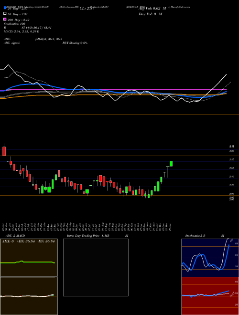The width and height of the screenshot is (239, 315).
Task: Click the MunafaSutra.com watermark link at top right
Action: (179, 7)
